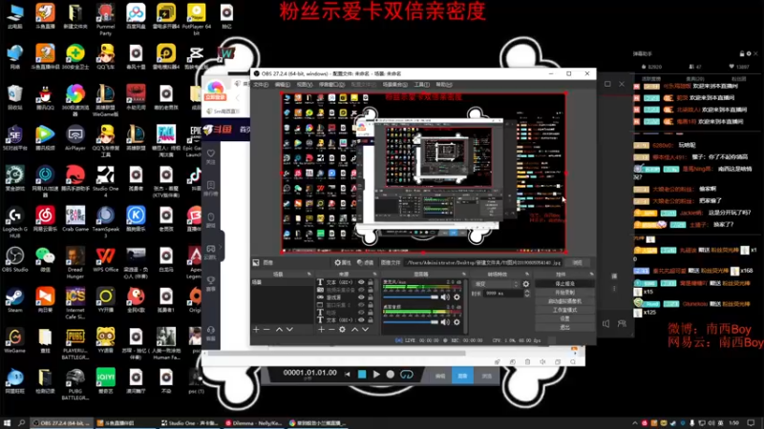The height and width of the screenshot is (429, 764).
Task: Click Studio One return-to-start button
Action: (x=348, y=374)
